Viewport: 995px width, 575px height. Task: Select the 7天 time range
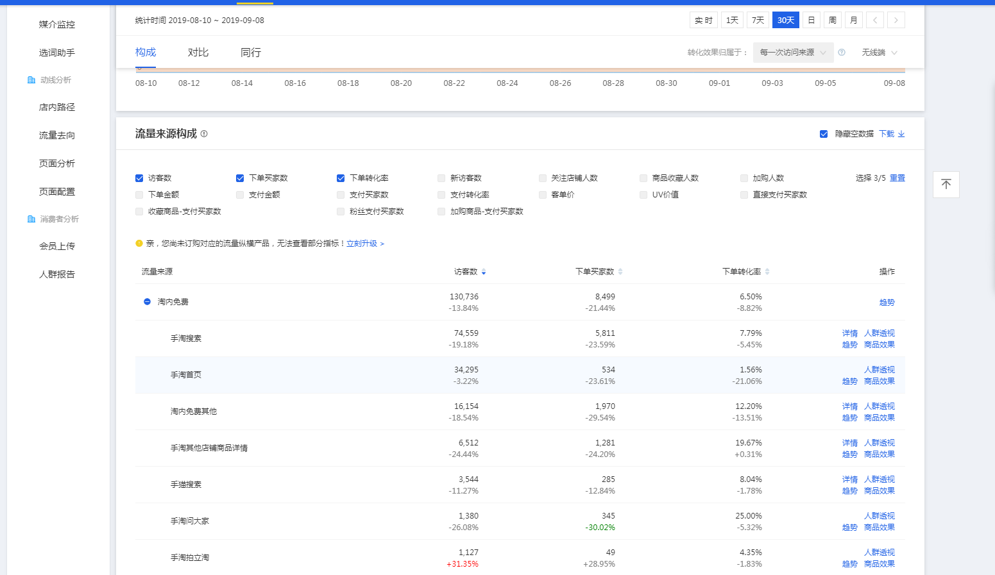click(758, 21)
